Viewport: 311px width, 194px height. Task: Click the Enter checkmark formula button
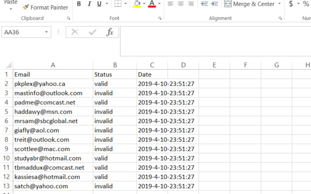(92, 32)
